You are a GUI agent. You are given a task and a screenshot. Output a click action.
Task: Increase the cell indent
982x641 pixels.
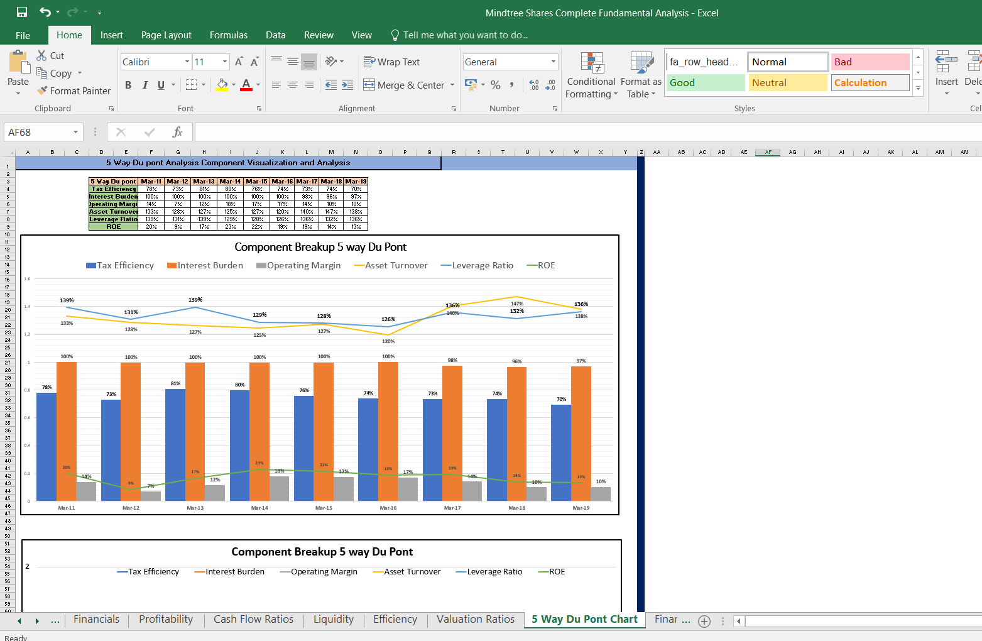(x=347, y=85)
